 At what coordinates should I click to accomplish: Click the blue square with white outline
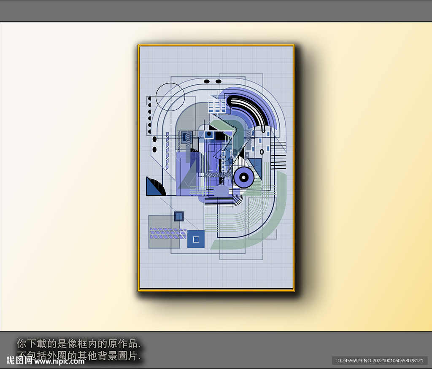coord(196,239)
